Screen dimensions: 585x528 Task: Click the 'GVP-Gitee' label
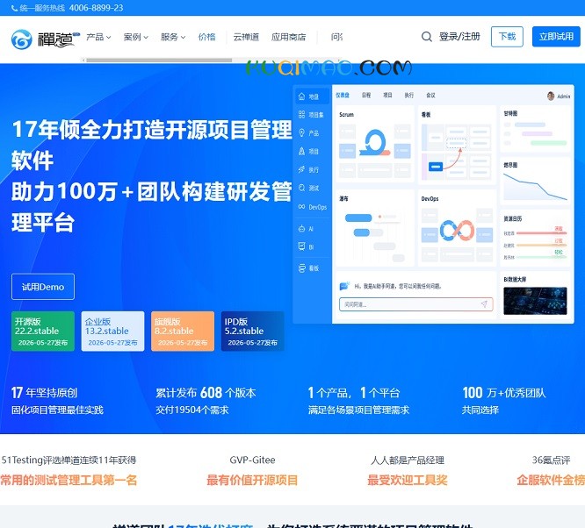pyautogui.click(x=252, y=460)
